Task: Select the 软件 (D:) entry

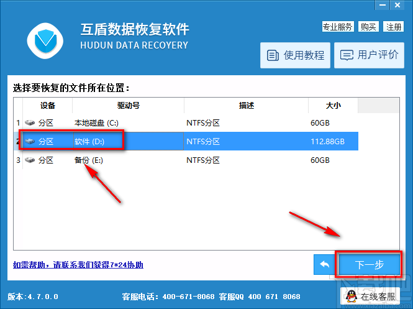Action: [89, 142]
